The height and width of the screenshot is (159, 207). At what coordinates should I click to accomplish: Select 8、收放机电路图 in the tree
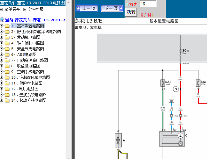(26, 66)
